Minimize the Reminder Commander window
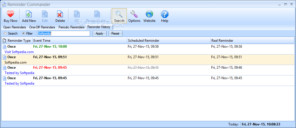Screen dimensions: 296x128 [280, 4]
